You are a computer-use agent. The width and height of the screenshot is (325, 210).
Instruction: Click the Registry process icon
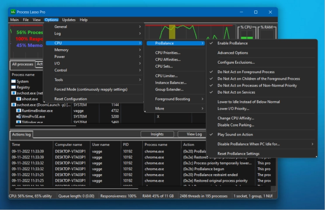coord(14,87)
